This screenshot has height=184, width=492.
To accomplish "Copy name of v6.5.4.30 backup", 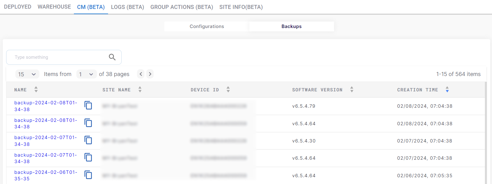I will (x=88, y=140).
